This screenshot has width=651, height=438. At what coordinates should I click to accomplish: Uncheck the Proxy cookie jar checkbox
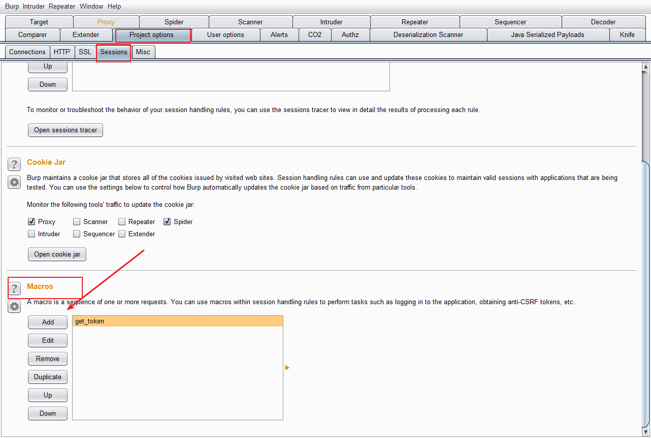point(31,222)
